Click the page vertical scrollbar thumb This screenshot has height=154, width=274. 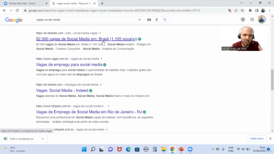coord(272,80)
